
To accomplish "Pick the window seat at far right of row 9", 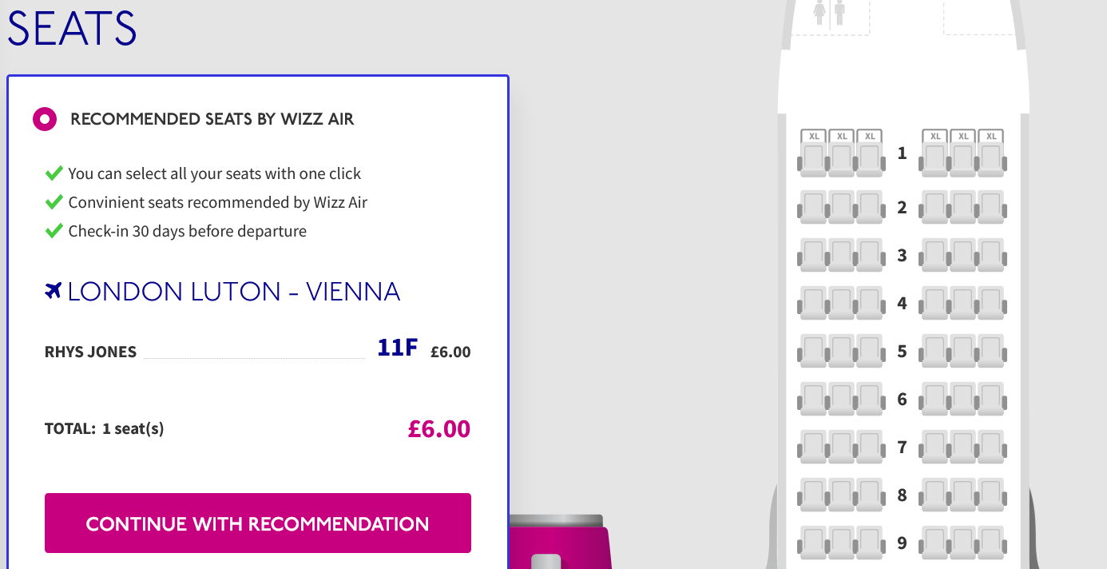I will point(990,543).
